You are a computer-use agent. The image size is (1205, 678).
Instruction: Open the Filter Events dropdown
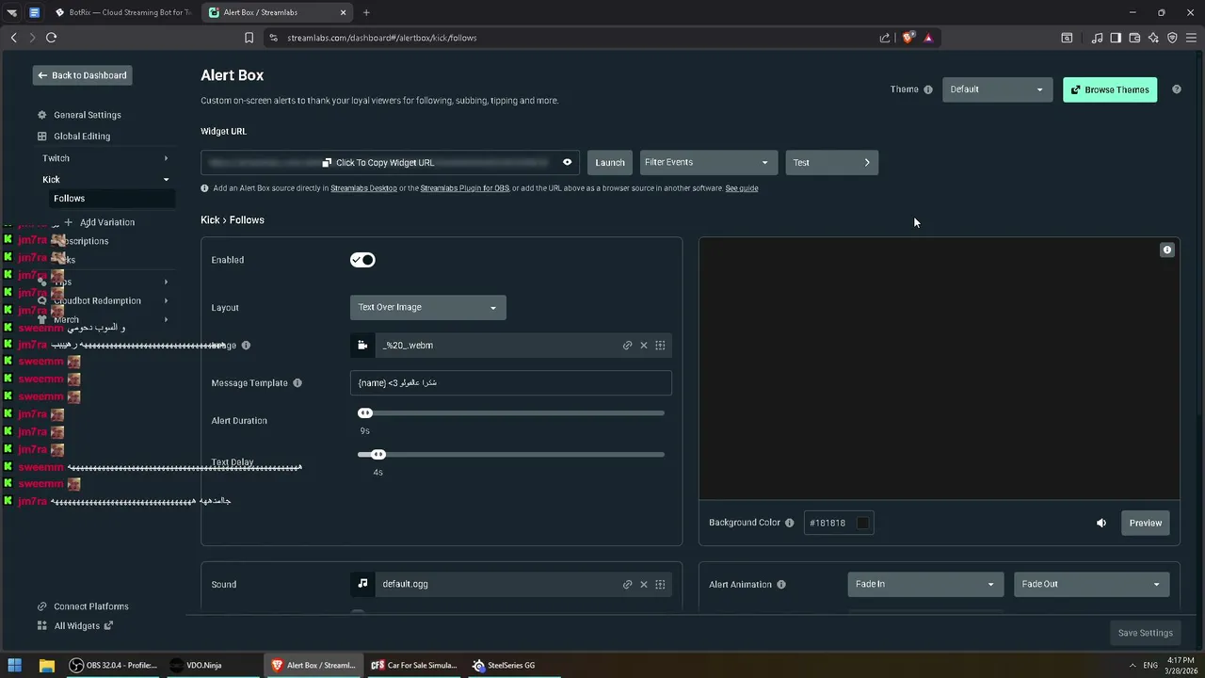pos(709,162)
